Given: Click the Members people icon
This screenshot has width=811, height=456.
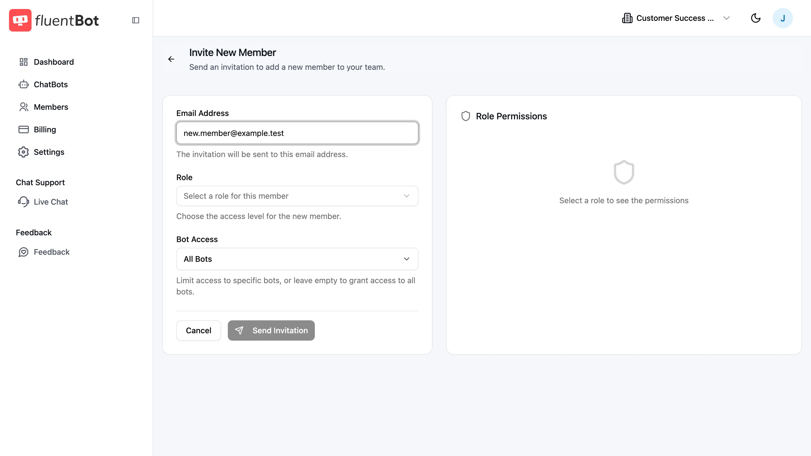Looking at the screenshot, I should pos(24,107).
